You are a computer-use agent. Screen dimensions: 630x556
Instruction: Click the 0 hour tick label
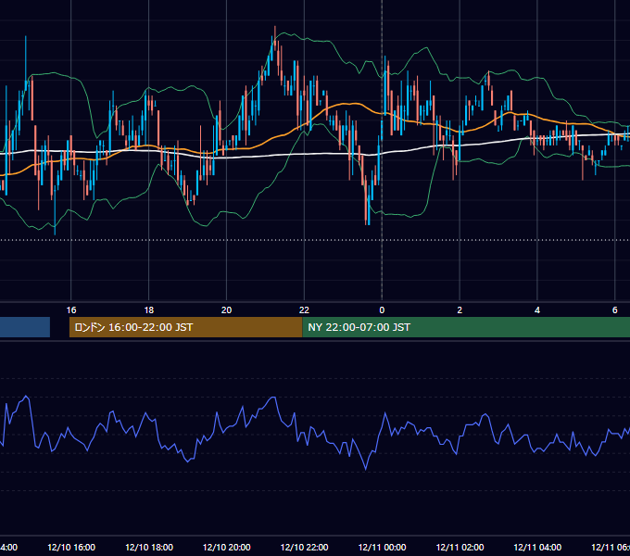click(382, 310)
